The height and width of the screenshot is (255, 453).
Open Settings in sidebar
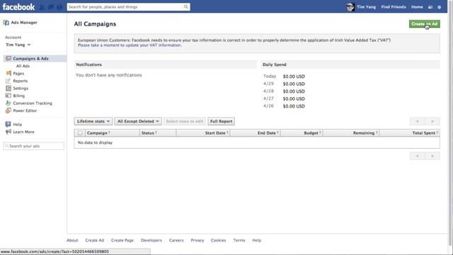21,89
